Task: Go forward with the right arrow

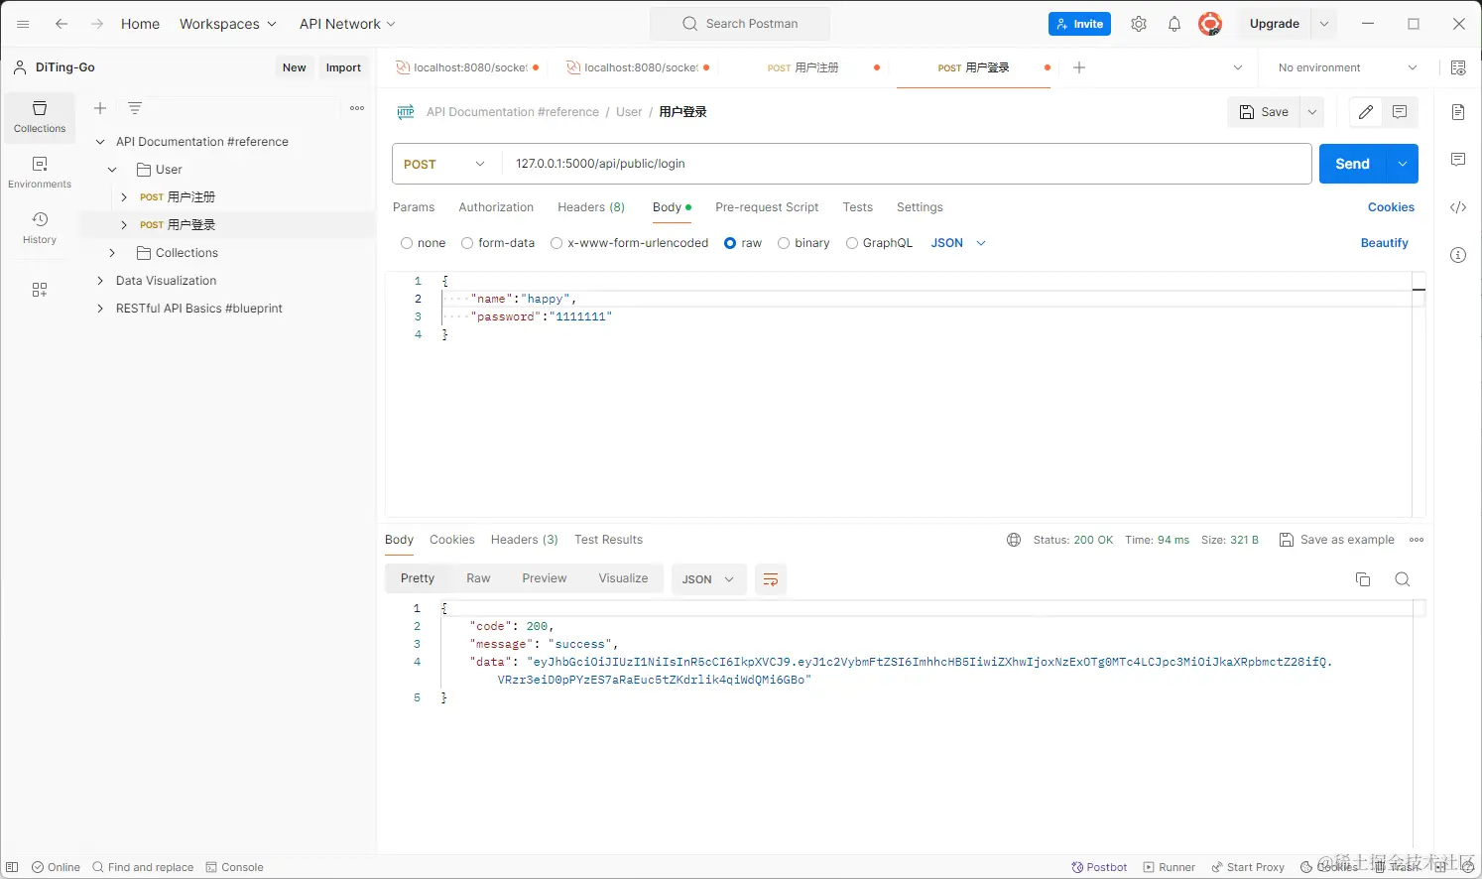Action: (x=96, y=24)
